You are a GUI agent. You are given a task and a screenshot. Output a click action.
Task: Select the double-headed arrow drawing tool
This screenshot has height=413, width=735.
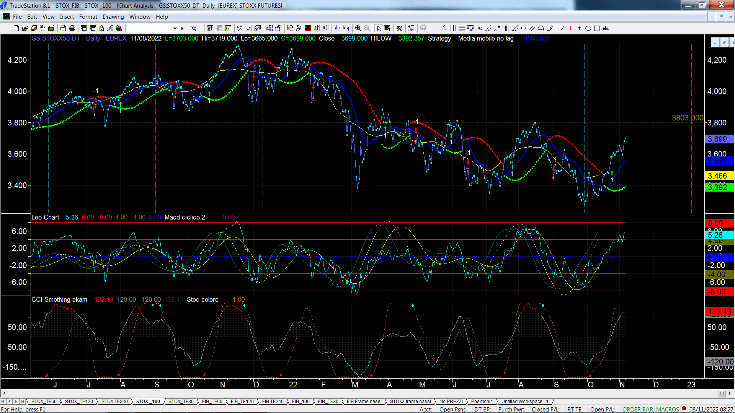(x=523, y=28)
